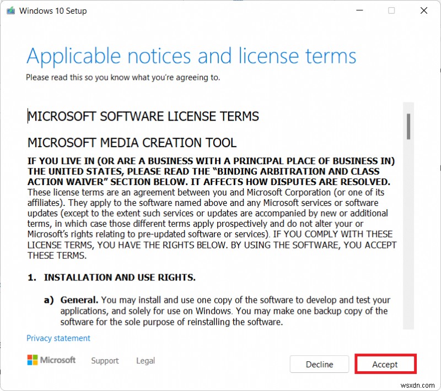441x391 pixels.
Task: Click the Applicable notices and license terms title
Action: click(x=191, y=56)
